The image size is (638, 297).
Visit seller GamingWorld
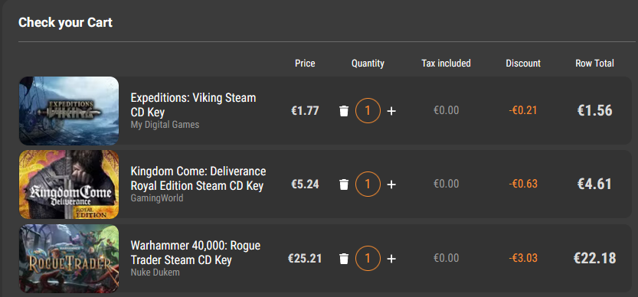tap(157, 198)
